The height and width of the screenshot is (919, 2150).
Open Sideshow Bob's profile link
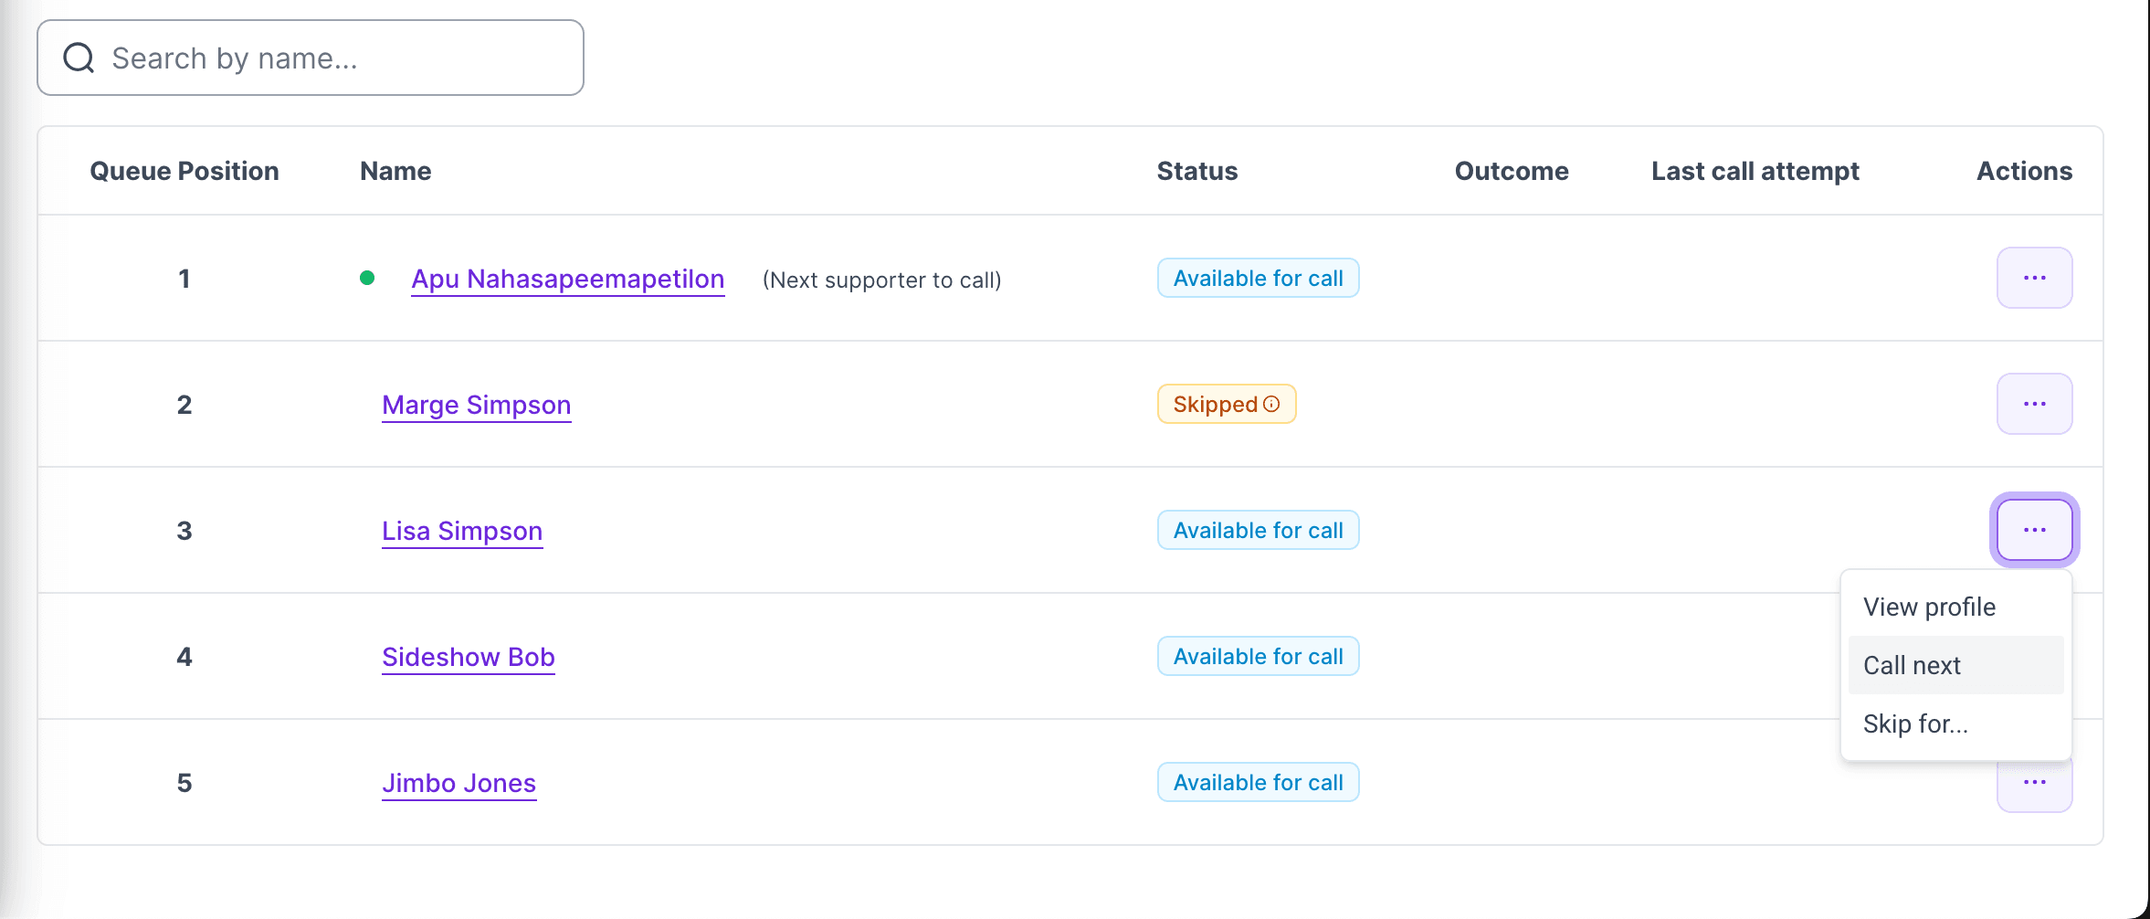468,656
